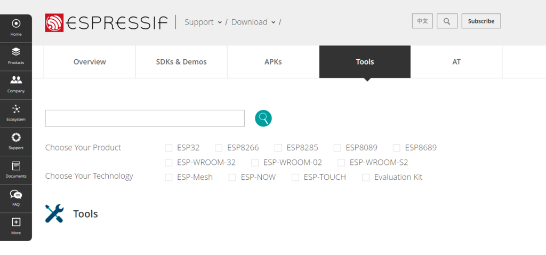
Task: Click the teal search magnifier button
Action: coord(263,118)
